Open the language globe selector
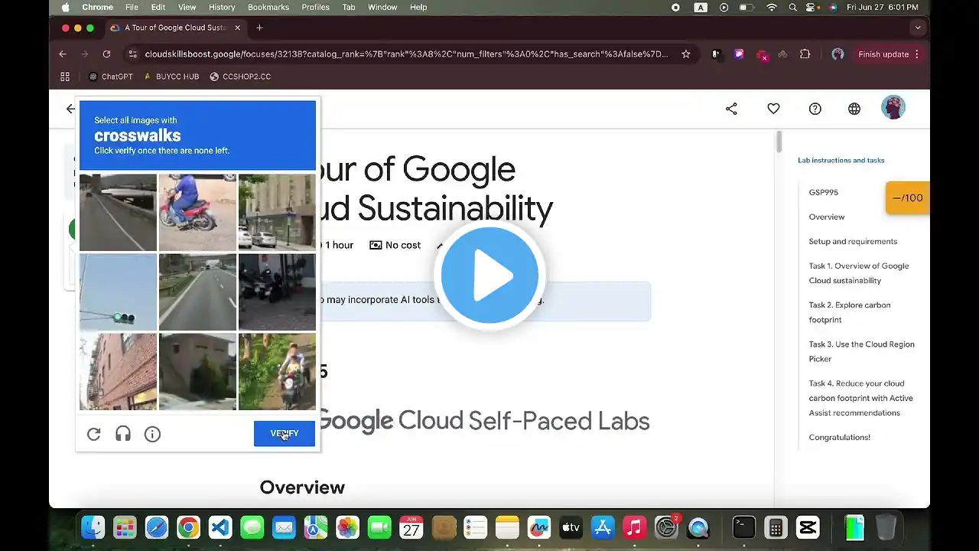979x551 pixels. pos(854,109)
